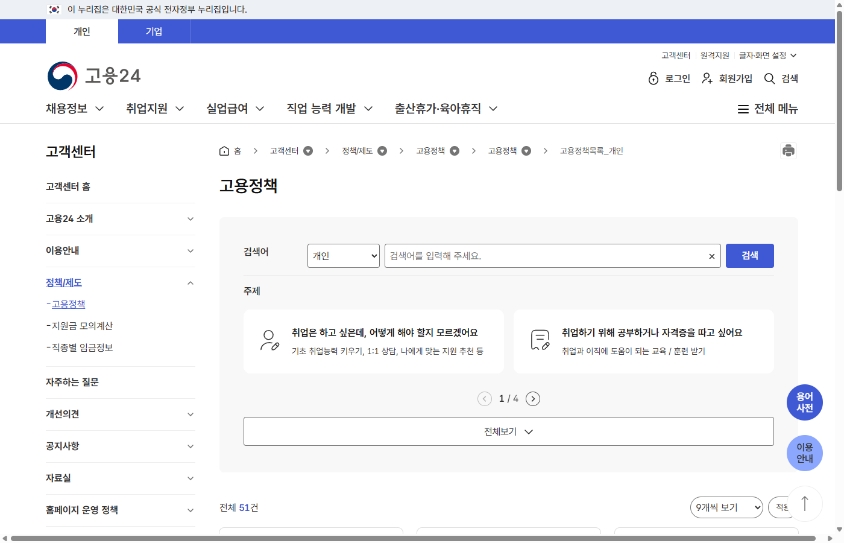This screenshot has width=844, height=543.
Task: Clear the search field with the X icon
Action: pyautogui.click(x=711, y=256)
